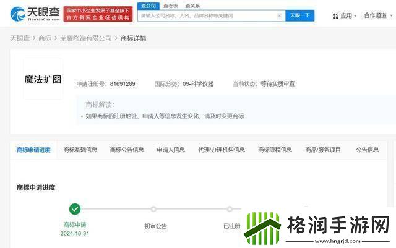Screen dimensions: 396x248
Task: Switch to 商标流程信息 tab
Action: point(275,150)
